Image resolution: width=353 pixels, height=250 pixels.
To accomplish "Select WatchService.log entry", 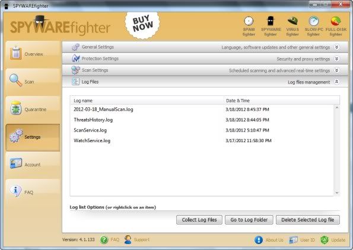I will 92,141.
